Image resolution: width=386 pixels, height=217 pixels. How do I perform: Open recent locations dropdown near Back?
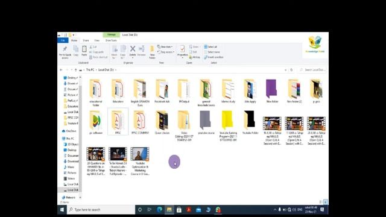point(72,70)
